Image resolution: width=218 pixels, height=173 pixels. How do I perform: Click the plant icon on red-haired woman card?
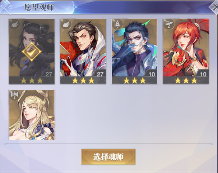click(169, 25)
